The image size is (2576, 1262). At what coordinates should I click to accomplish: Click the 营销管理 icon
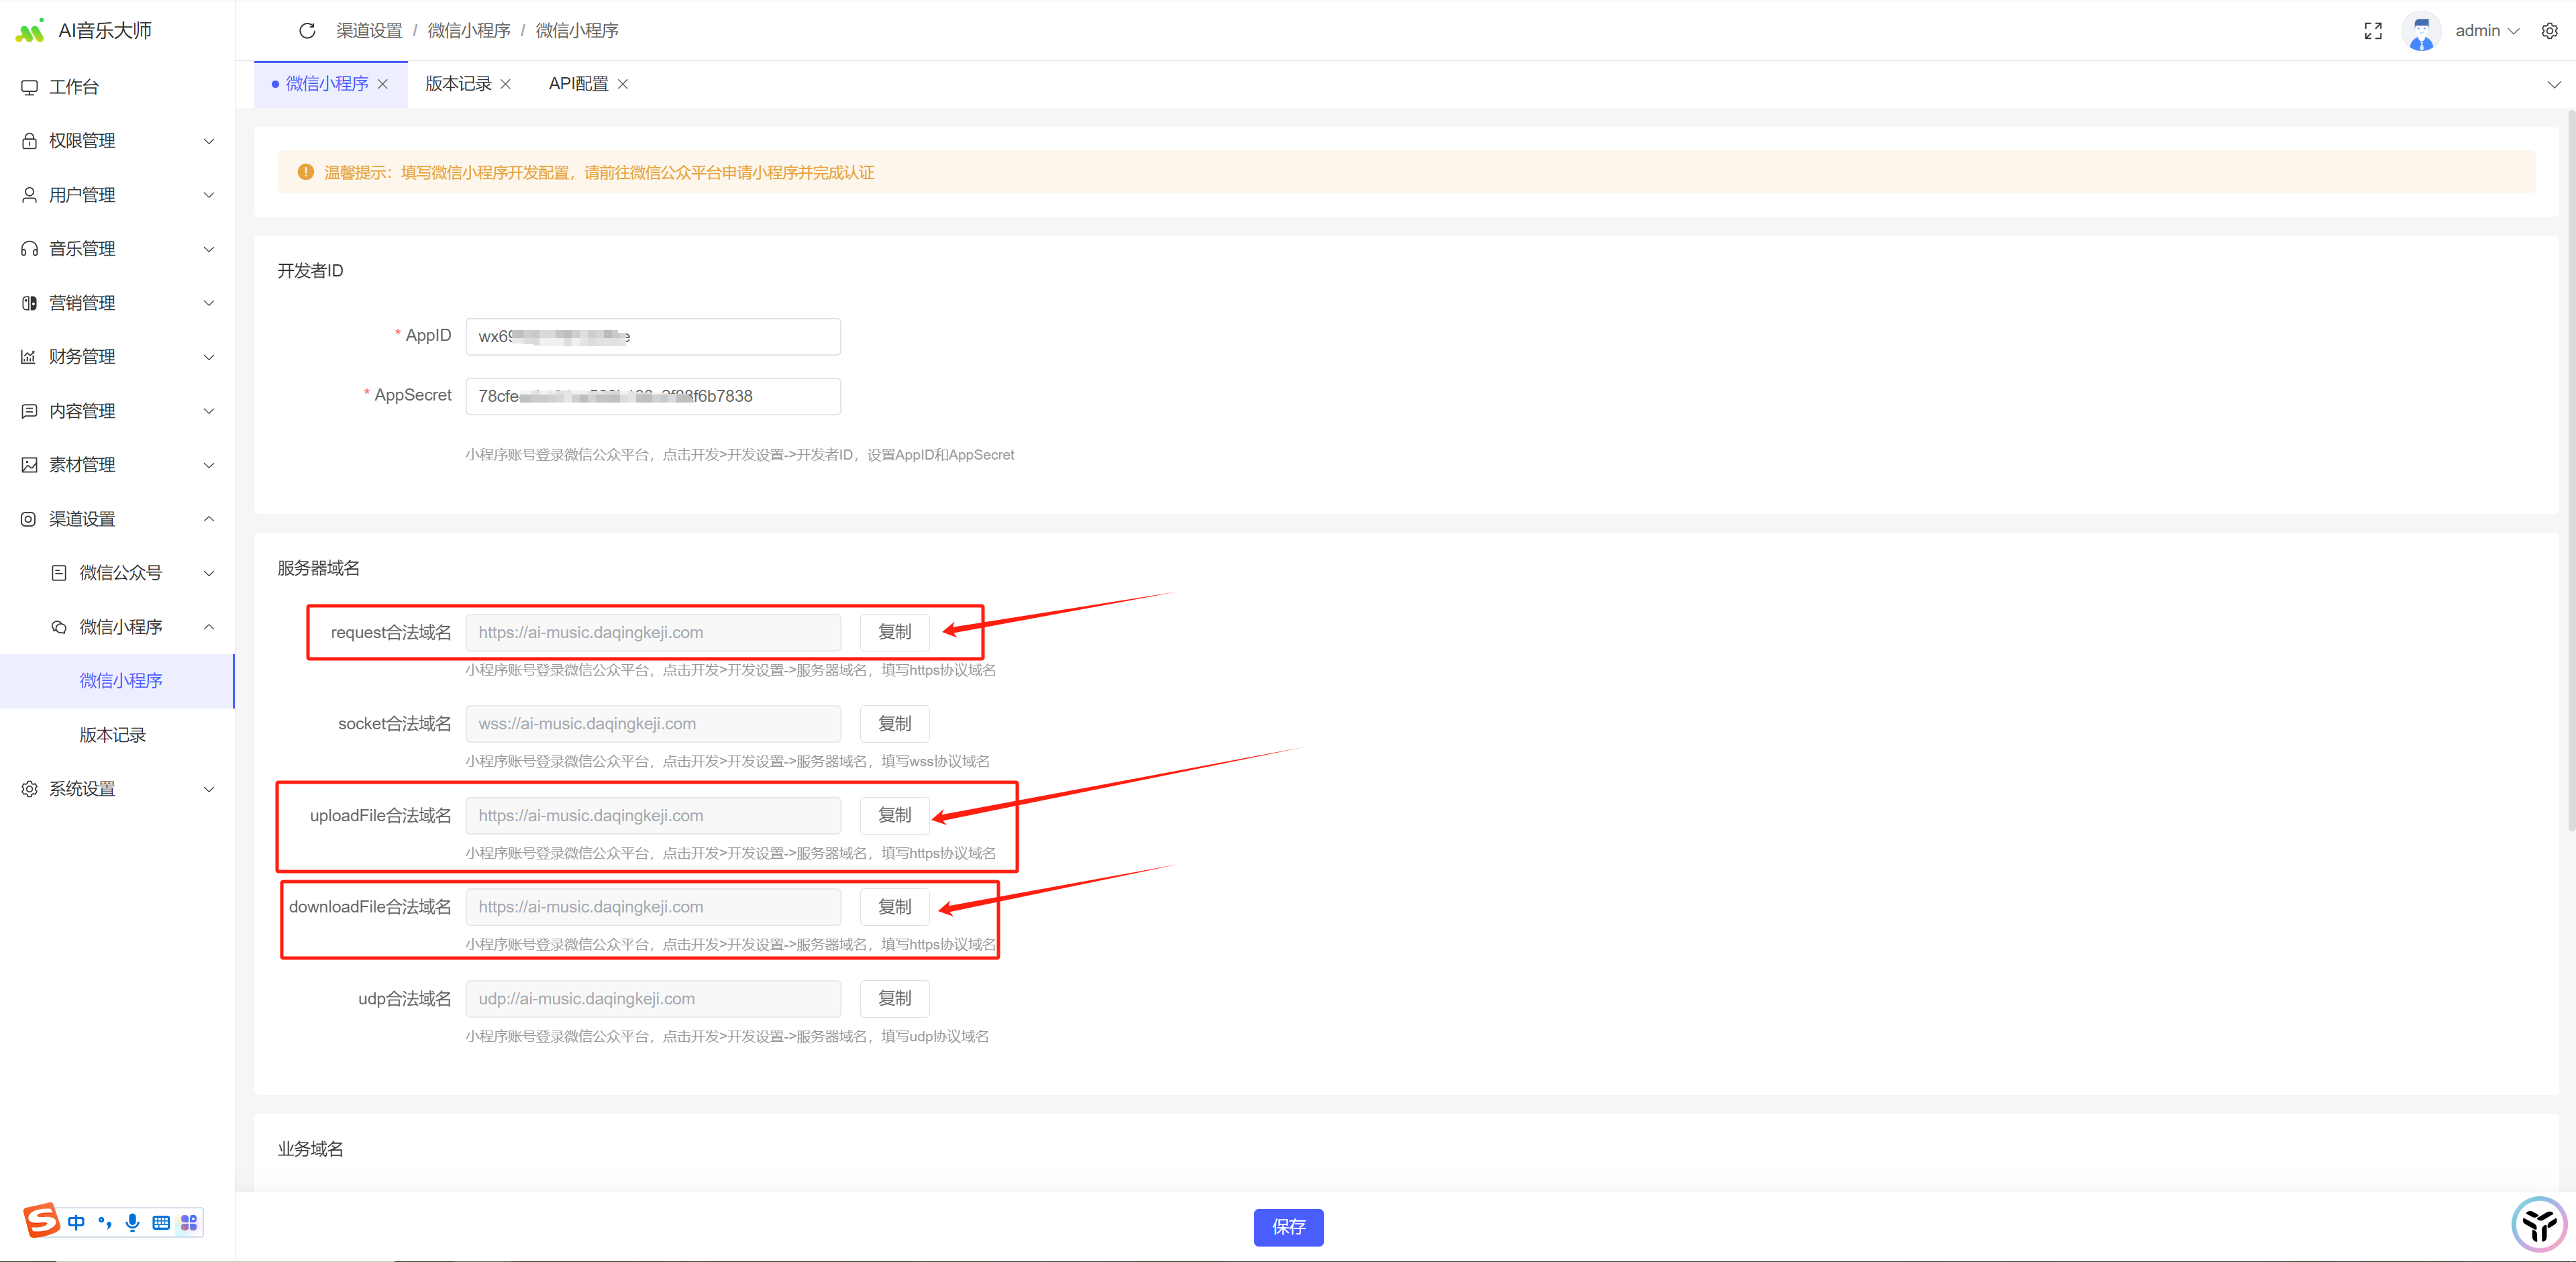[x=29, y=303]
